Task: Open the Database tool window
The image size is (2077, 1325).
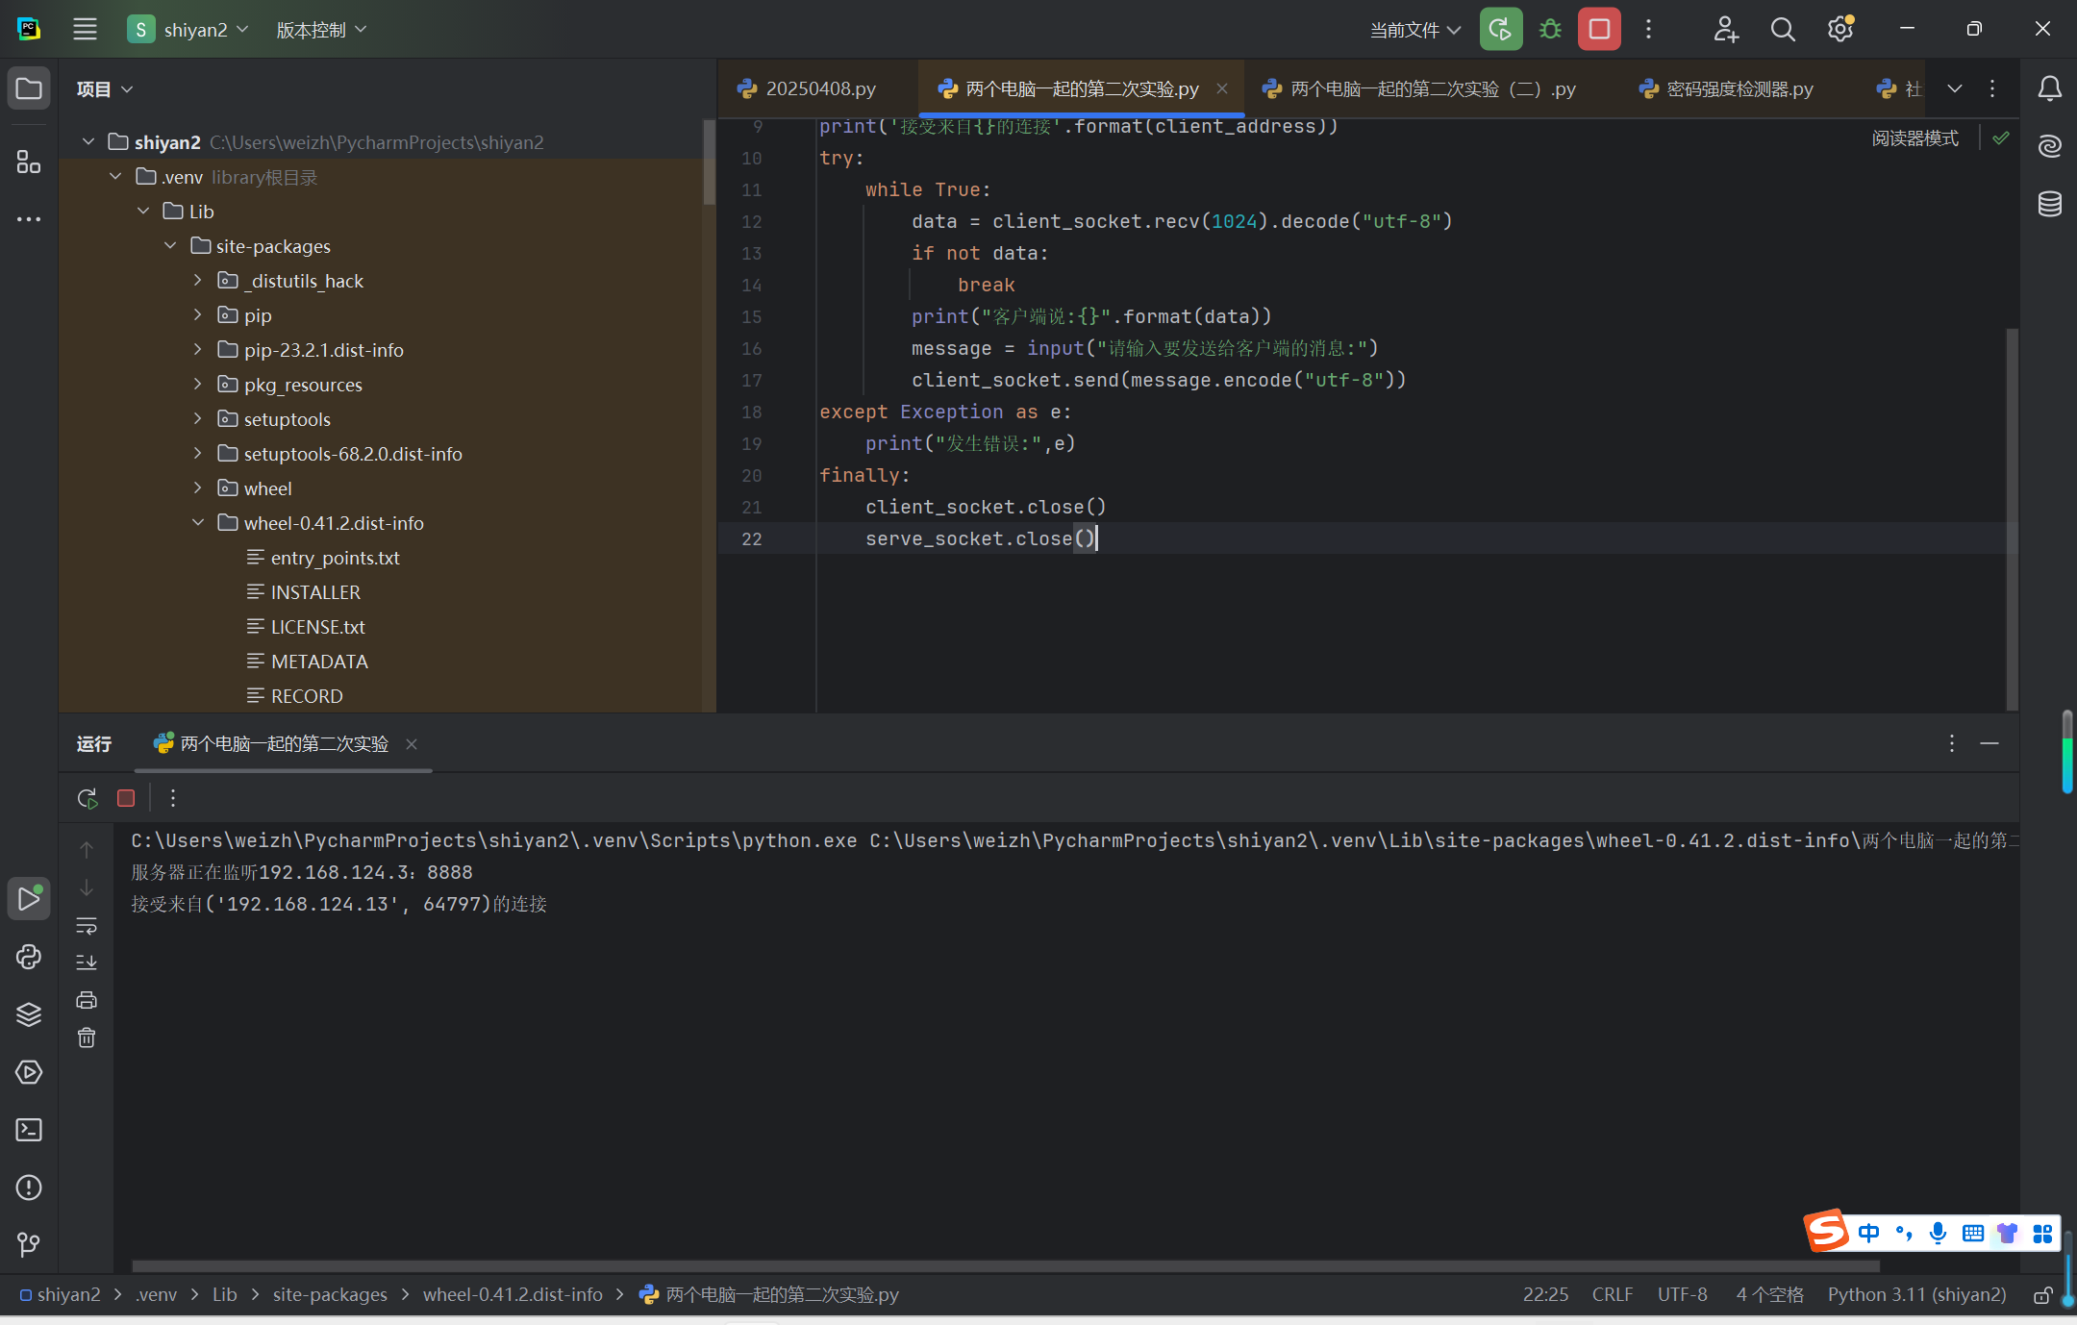Action: click(2049, 204)
